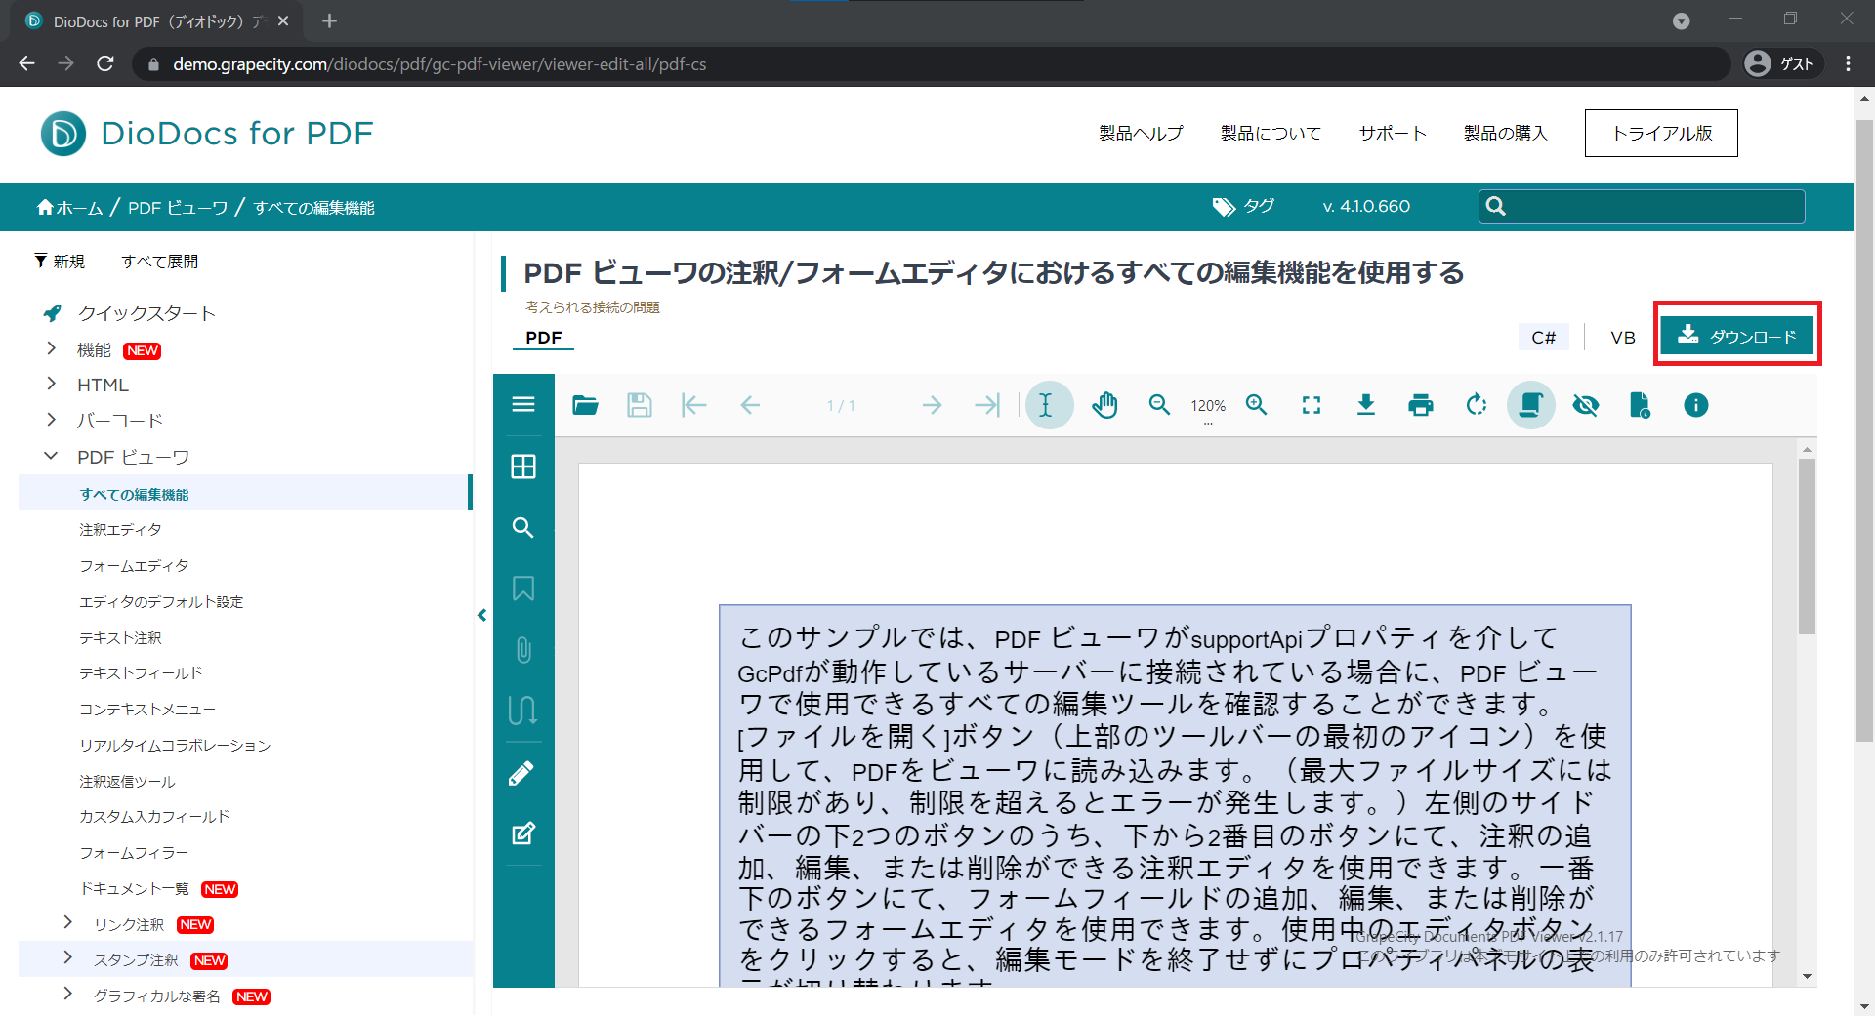1875x1016 pixels.
Task: Open the sidebar search panel
Action: 523,528
